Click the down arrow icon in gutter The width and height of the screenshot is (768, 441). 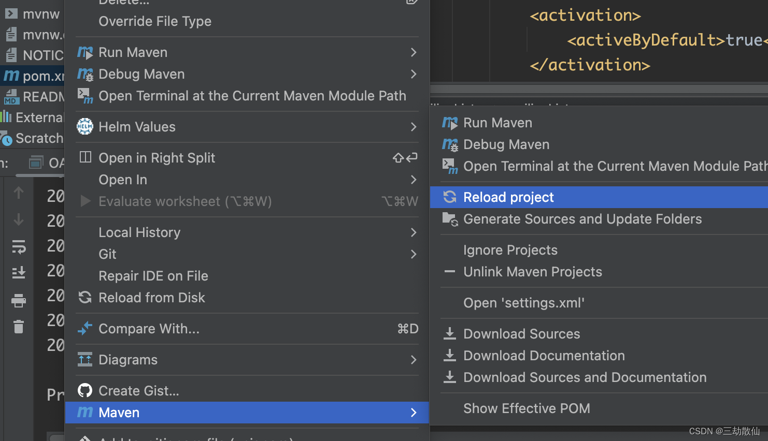point(19,220)
